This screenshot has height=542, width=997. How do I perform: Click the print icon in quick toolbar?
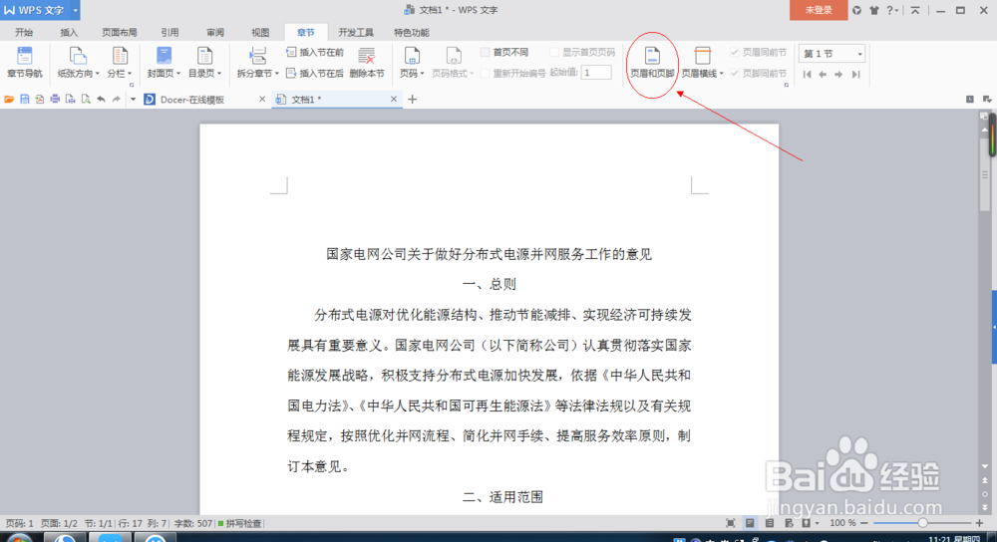55,99
